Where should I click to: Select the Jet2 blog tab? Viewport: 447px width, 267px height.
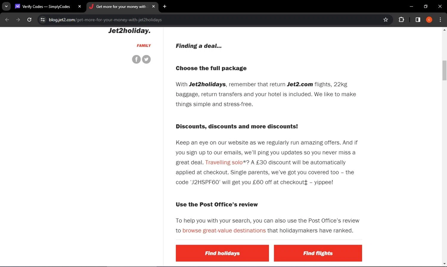click(x=121, y=7)
